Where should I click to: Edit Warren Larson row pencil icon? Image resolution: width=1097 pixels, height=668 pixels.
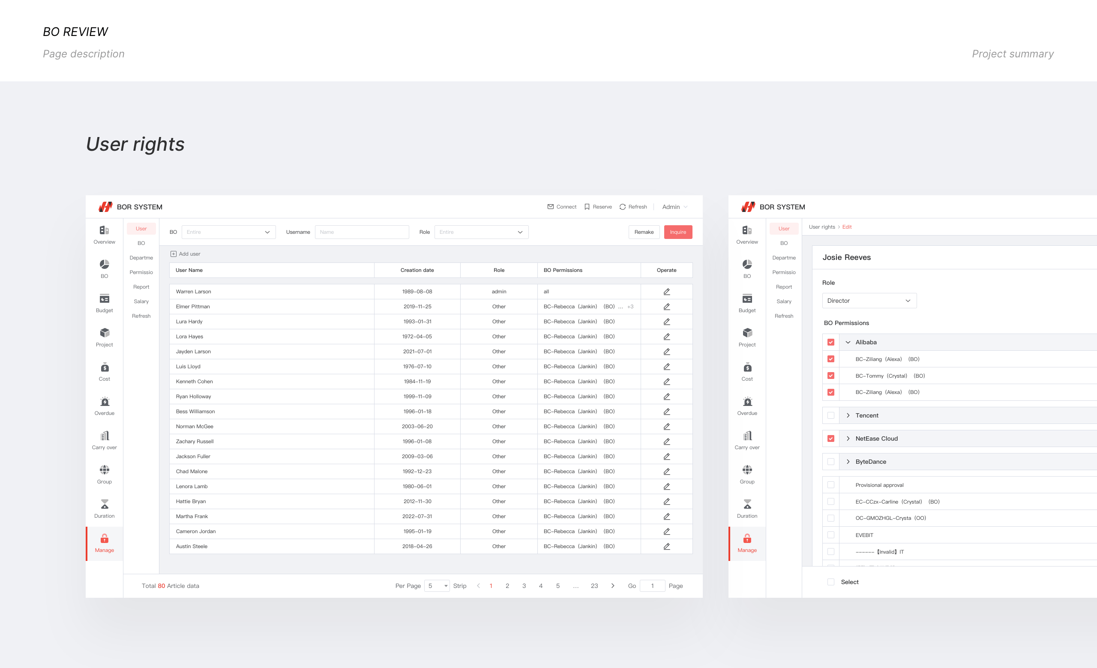[666, 292]
